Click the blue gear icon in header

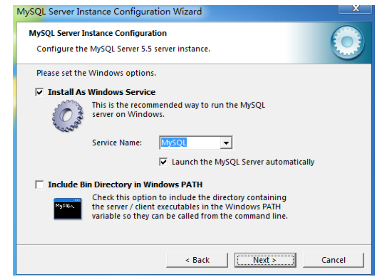tap(347, 42)
